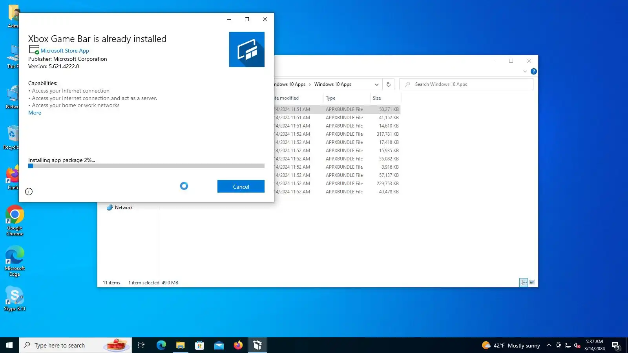Viewport: 628px width, 353px height.
Task: Select the 17,418 KB file size cell
Action: 389,142
